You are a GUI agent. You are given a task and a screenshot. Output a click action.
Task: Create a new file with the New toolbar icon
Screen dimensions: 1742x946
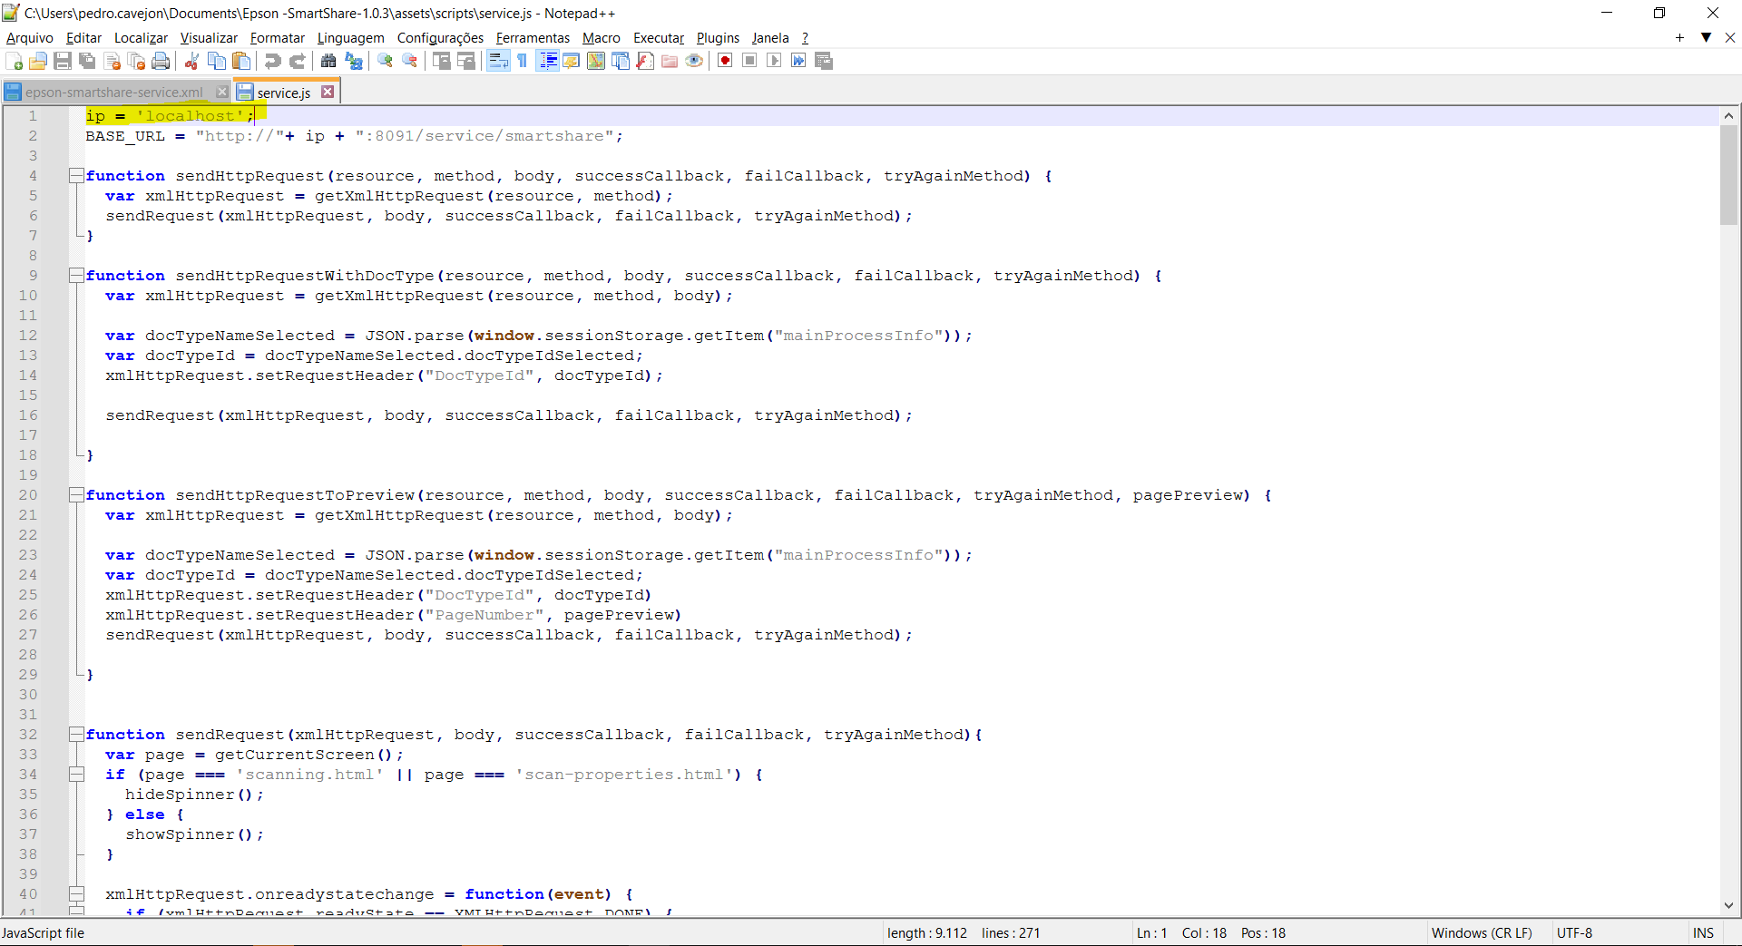14,61
